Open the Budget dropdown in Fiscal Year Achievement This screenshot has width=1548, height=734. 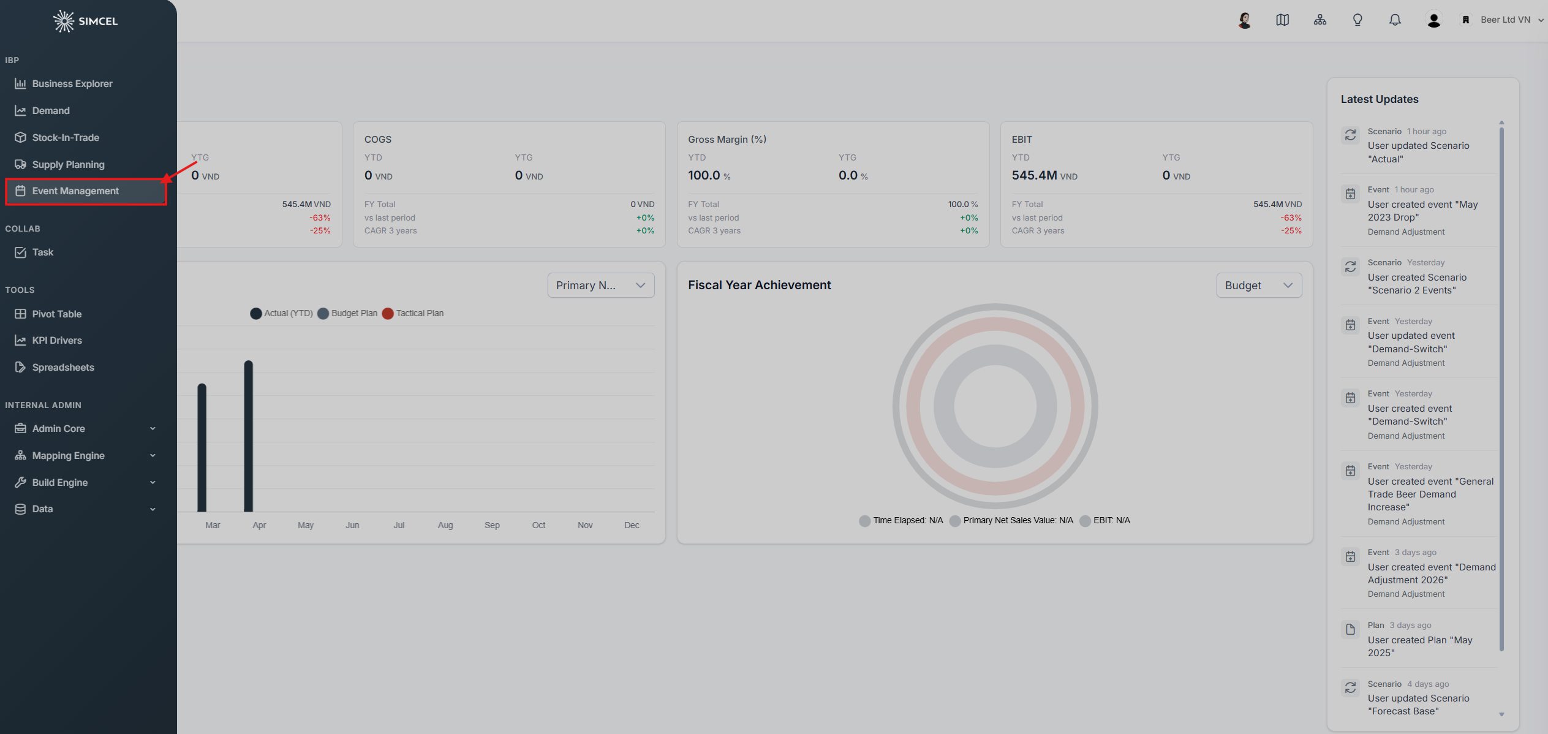click(x=1259, y=286)
